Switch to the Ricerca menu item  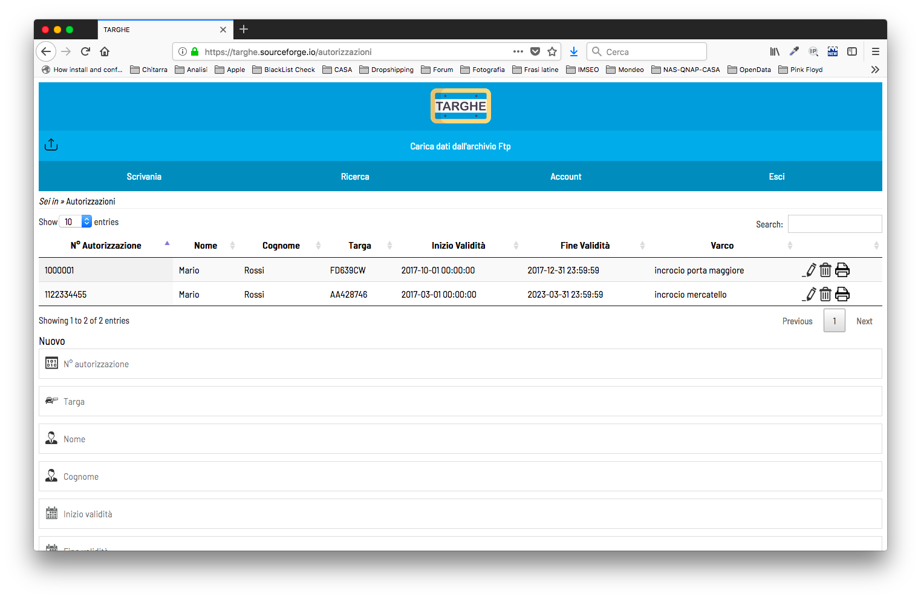354,176
